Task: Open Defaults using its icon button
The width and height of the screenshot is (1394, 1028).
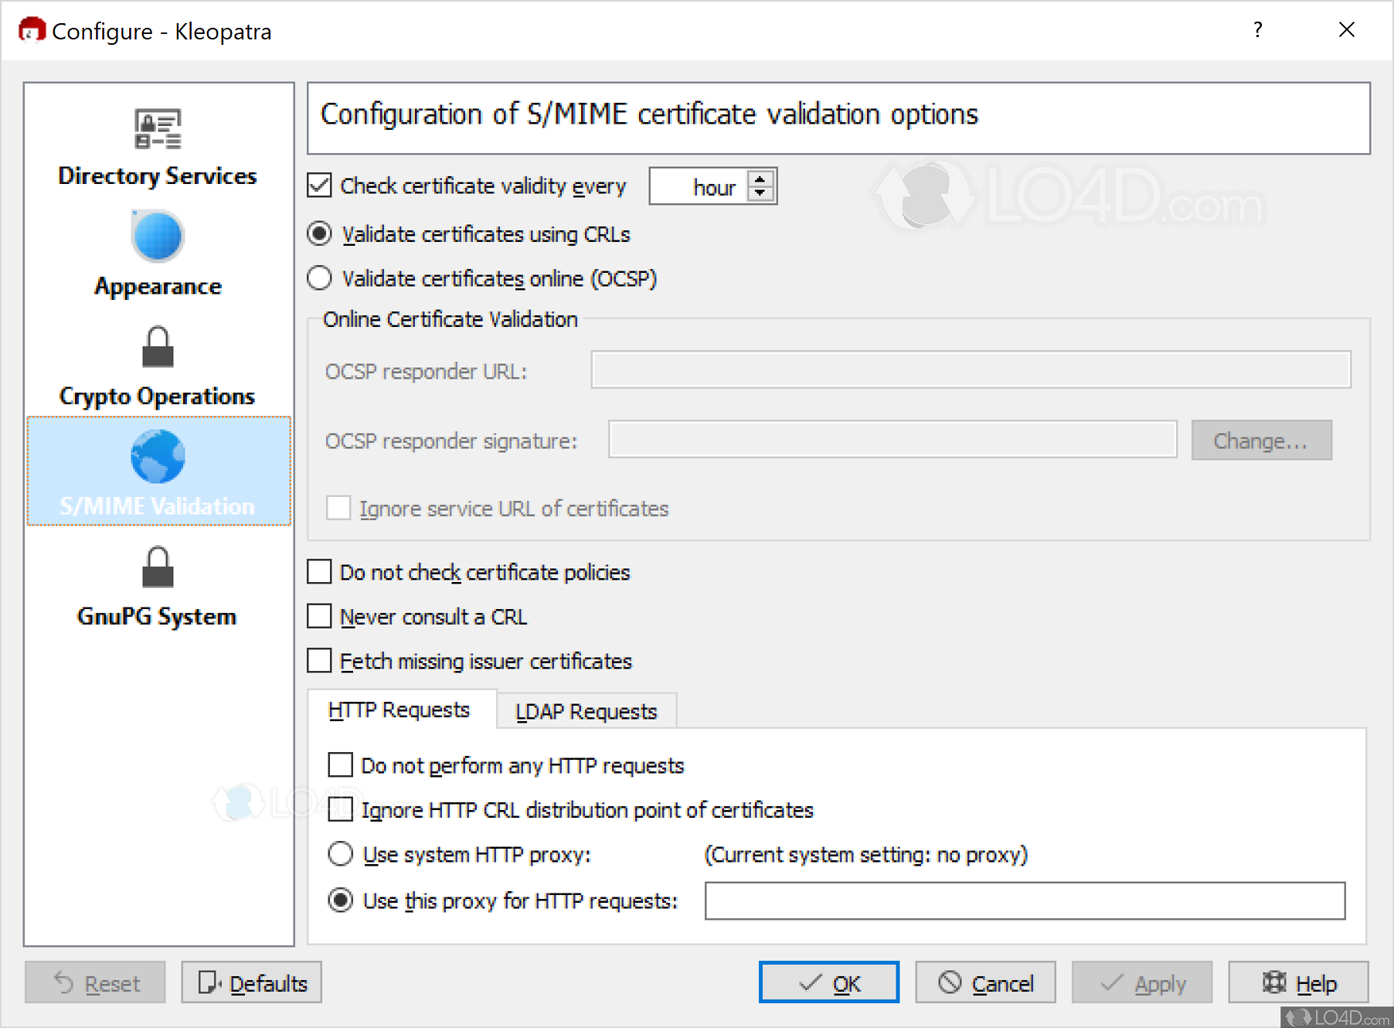Action: tap(209, 982)
